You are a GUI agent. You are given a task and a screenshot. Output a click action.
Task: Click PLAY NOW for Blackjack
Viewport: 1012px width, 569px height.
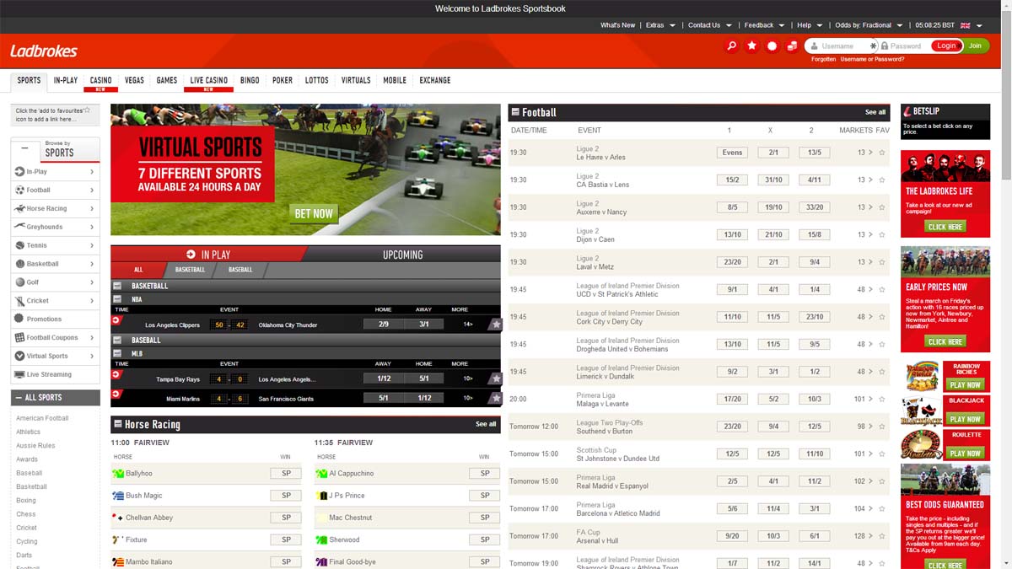[966, 419]
